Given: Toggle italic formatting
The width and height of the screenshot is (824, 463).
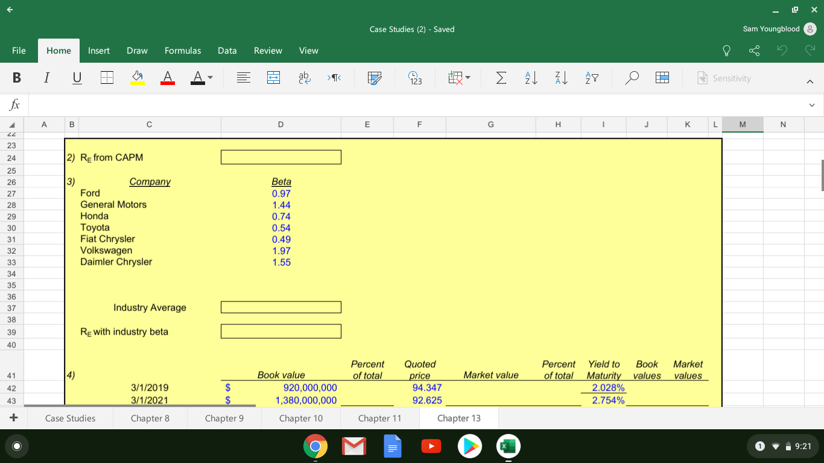Looking at the screenshot, I should [x=46, y=78].
